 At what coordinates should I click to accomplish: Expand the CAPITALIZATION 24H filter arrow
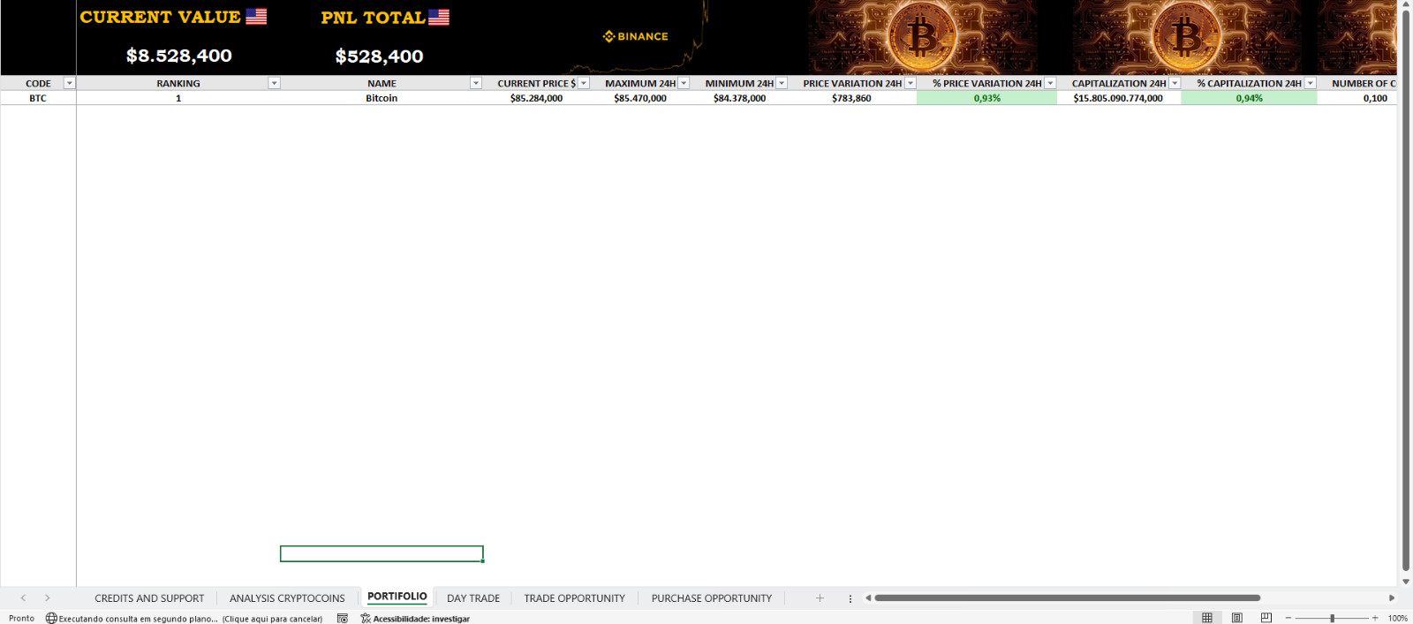click(1175, 83)
